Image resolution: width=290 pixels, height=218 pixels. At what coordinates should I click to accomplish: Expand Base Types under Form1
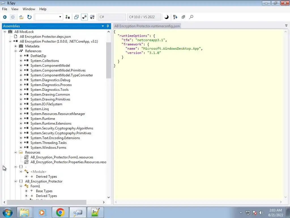[x=26, y=191]
